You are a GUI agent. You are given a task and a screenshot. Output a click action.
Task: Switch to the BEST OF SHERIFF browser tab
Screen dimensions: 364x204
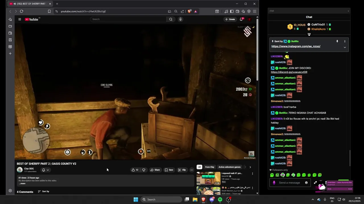coord(30,4)
